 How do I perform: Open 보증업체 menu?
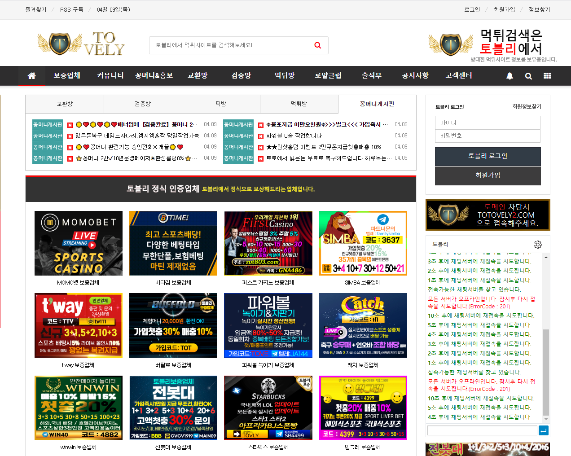[67, 75]
